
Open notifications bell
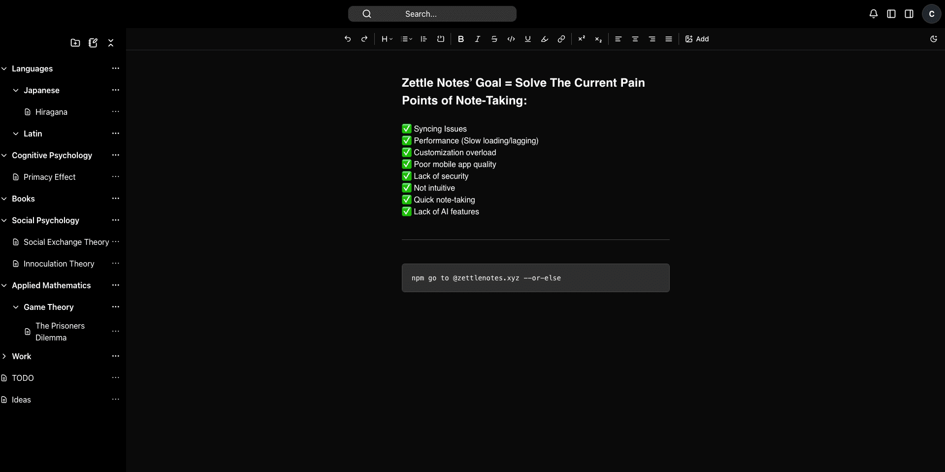point(874,14)
